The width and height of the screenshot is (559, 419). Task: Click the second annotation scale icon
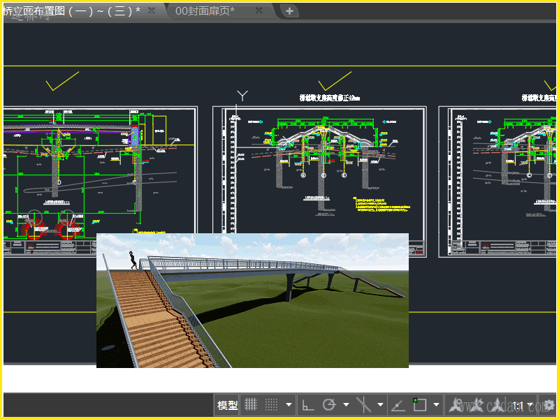click(x=477, y=405)
